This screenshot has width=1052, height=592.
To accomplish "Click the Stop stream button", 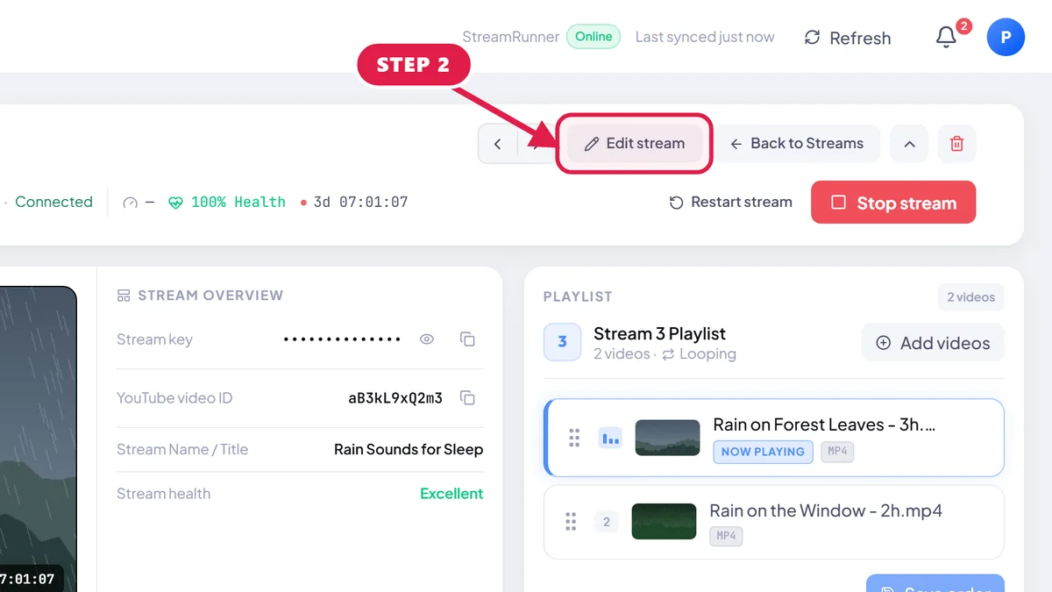I will [x=893, y=203].
